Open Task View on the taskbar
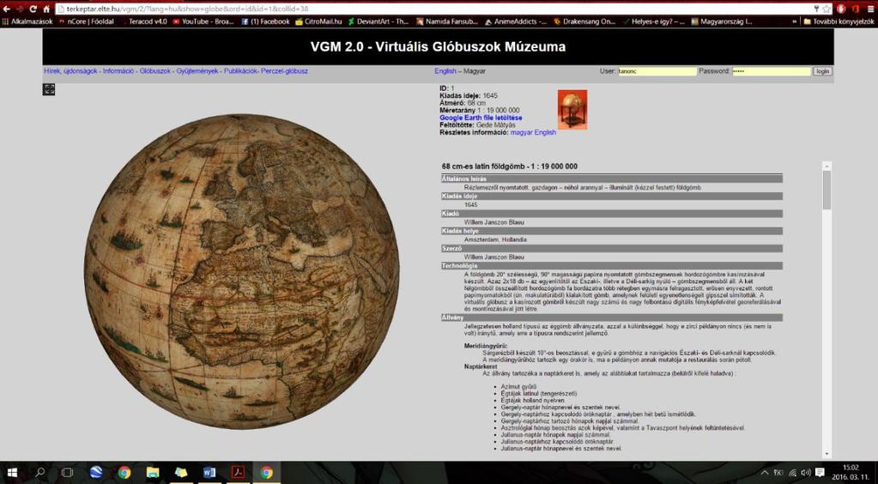 click(67, 473)
